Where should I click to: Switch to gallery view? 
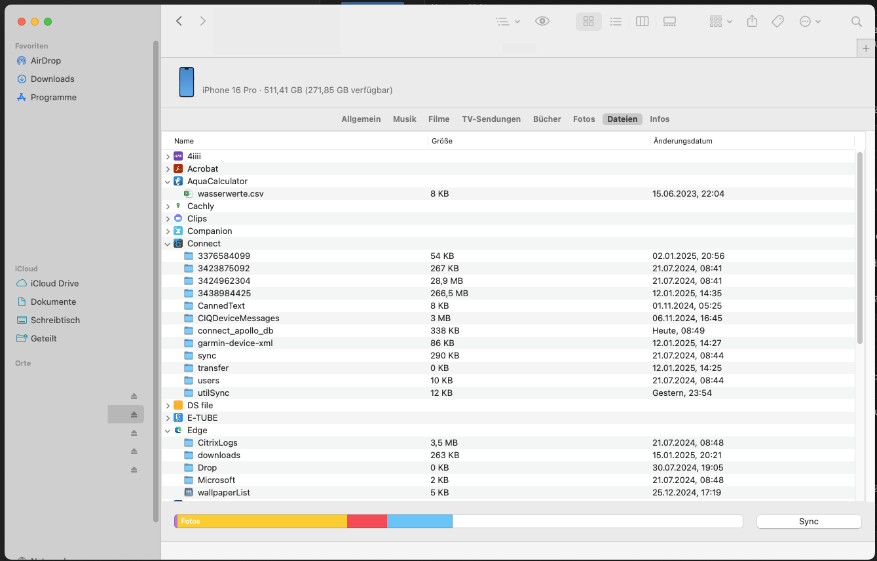pyautogui.click(x=669, y=22)
